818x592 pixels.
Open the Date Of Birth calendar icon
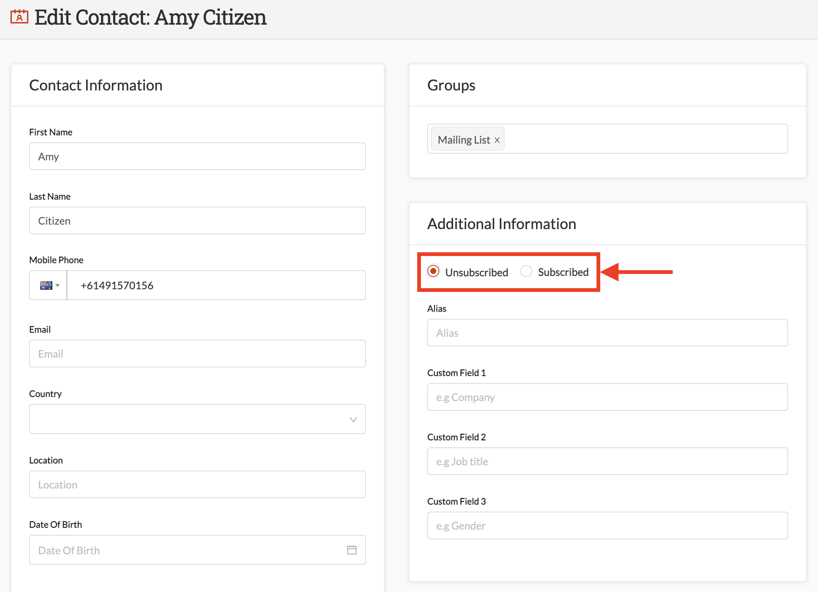[352, 550]
